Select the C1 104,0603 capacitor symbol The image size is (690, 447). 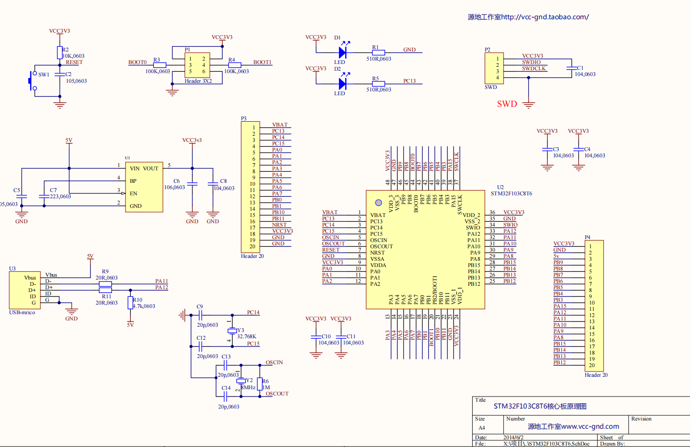point(571,68)
